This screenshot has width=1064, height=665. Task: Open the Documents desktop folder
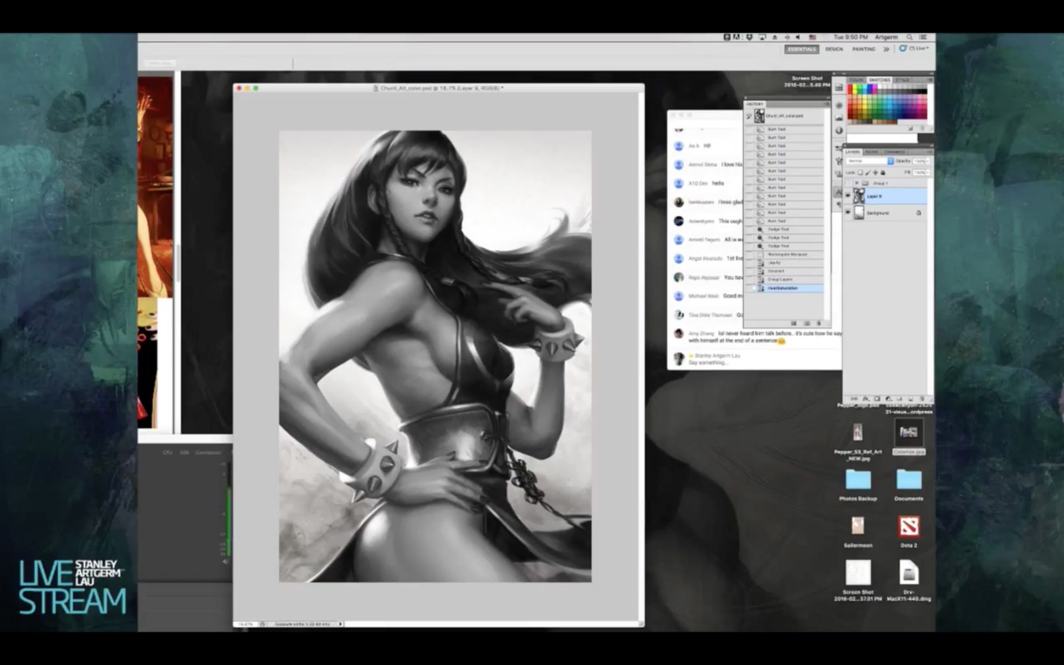pos(909,479)
